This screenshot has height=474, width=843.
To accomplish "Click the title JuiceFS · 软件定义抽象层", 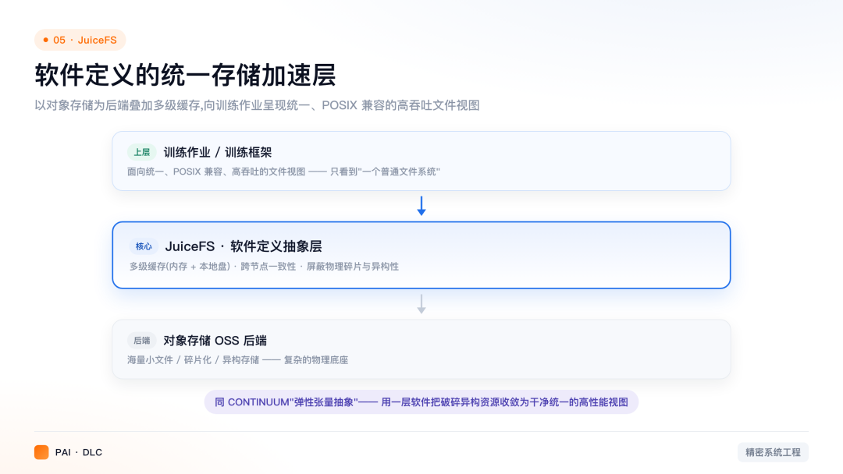I will tap(244, 246).
